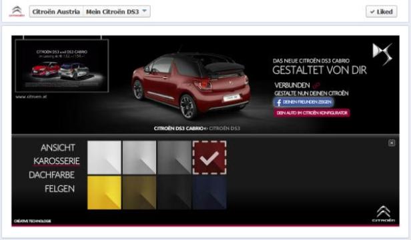
Task: Share via Deinen Freunden Zeigen button
Action: pyautogui.click(x=304, y=102)
